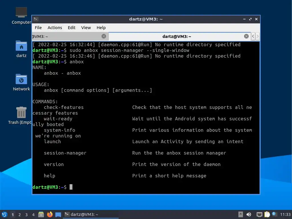Click the show desktop icon in the taskbar

click(x=58, y=214)
